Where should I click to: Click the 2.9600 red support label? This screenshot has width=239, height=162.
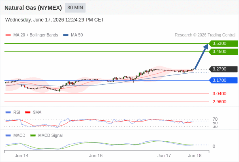pyautogui.click(x=219, y=102)
